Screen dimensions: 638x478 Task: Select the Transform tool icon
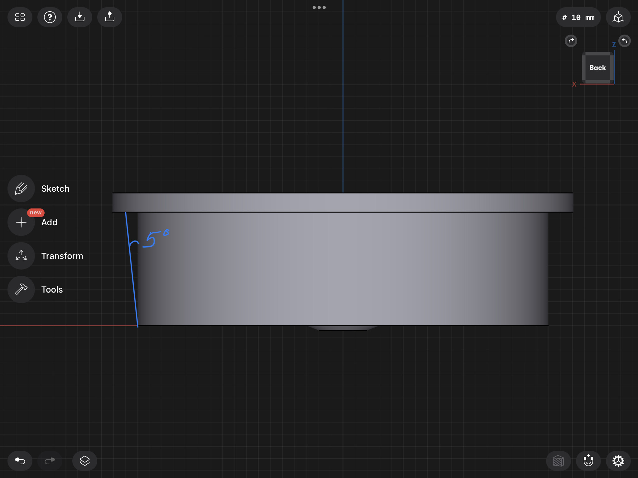point(21,256)
